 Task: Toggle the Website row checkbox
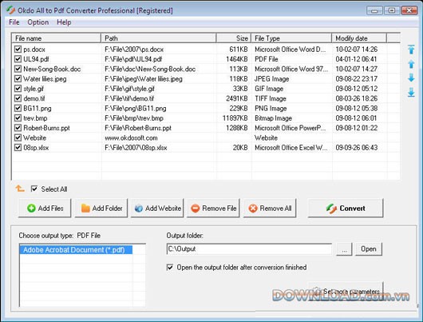click(x=18, y=137)
